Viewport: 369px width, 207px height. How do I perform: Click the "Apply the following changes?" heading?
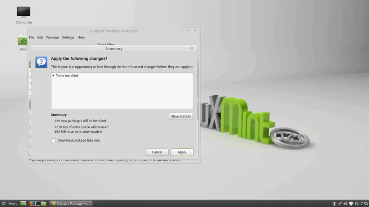[x=79, y=59]
